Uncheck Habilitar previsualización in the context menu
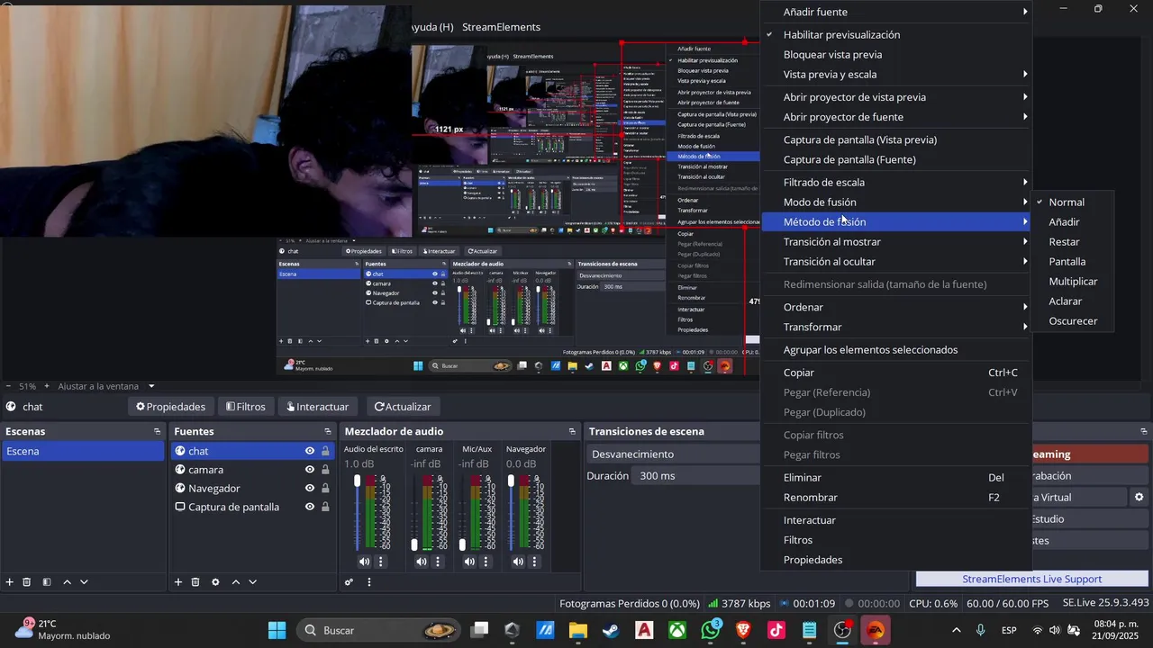Viewport: 1153px width, 648px height. click(x=896, y=34)
